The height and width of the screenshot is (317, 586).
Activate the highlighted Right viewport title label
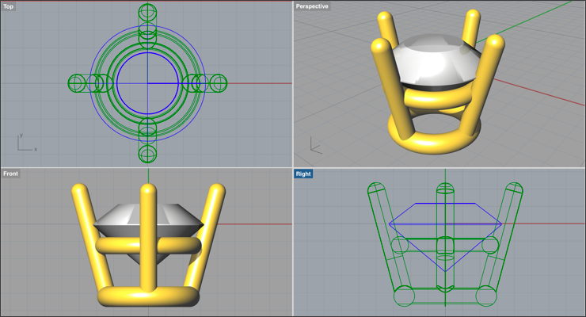pos(303,174)
